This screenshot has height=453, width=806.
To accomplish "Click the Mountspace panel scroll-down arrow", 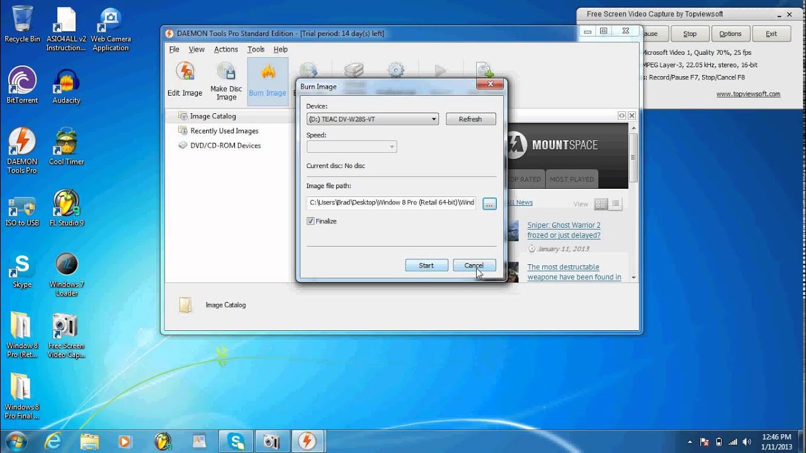I will [x=633, y=277].
